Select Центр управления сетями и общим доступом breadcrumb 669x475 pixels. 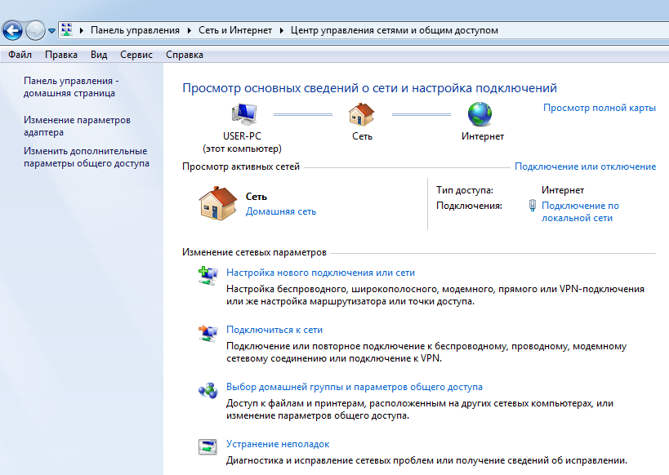(395, 30)
